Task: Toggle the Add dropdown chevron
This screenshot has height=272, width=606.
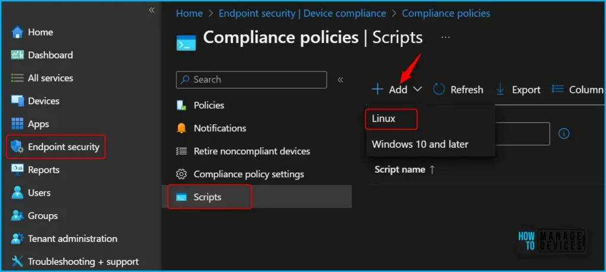Action: tap(417, 89)
